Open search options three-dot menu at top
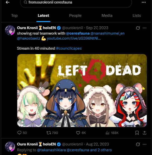The height and width of the screenshot is (155, 152). [x=144, y=2]
